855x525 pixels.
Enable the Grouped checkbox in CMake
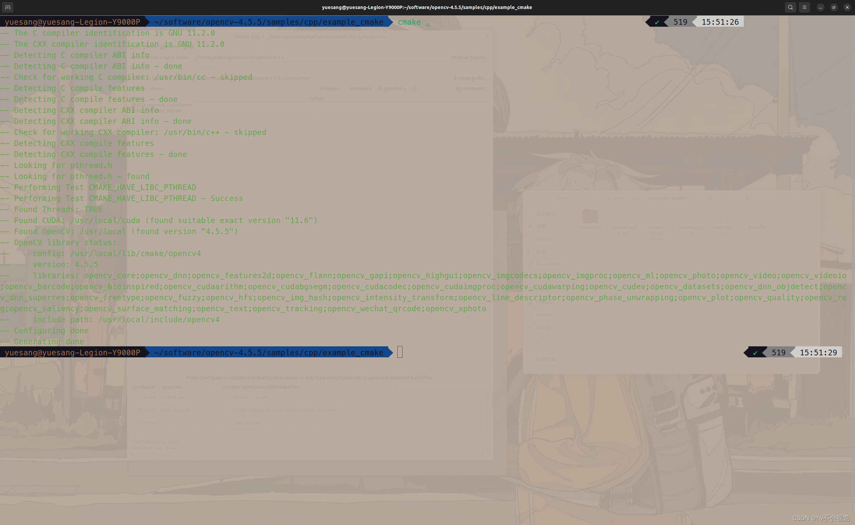[x=315, y=89]
